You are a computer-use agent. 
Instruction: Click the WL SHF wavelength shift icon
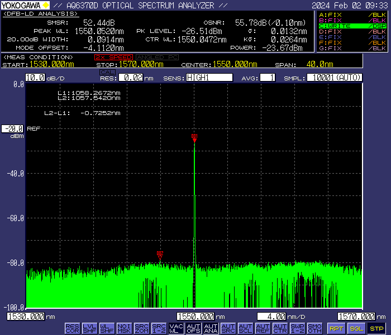tap(107, 328)
